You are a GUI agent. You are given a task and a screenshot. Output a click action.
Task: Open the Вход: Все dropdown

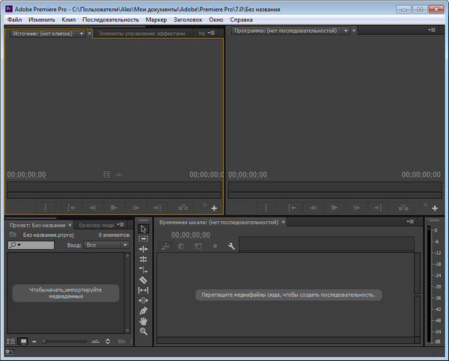coord(106,245)
